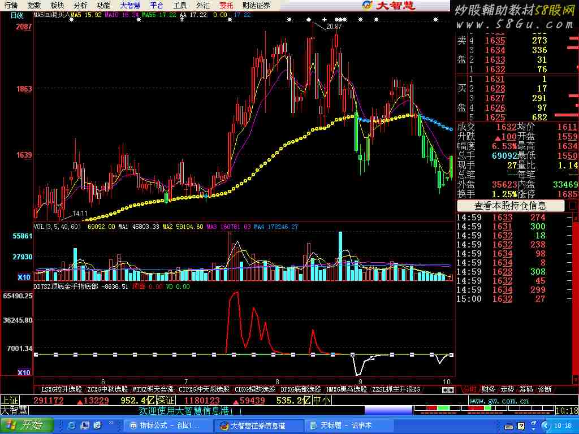Open the 平台 menu

(157, 5)
